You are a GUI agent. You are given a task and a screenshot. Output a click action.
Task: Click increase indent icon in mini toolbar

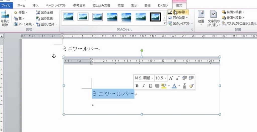tap(191, 78)
